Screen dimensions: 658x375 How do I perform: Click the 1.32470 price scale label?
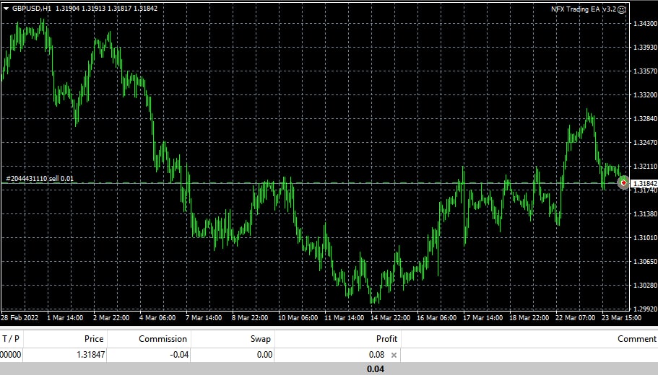(645, 143)
